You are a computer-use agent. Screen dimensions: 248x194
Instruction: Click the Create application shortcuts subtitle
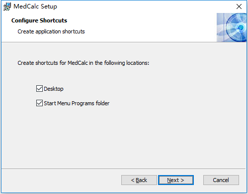tap(51, 31)
